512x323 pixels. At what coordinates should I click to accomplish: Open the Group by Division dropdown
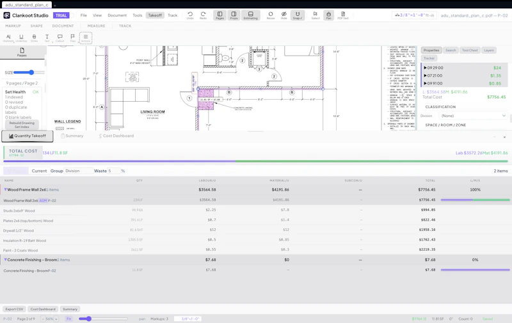78,171
